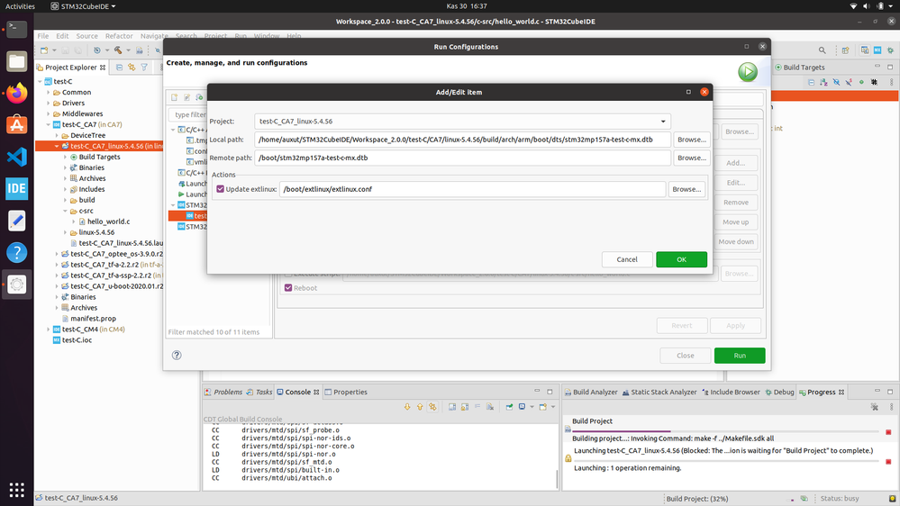Viewport: 900px width, 506px height.
Task: Browse for Local path
Action: (x=691, y=140)
